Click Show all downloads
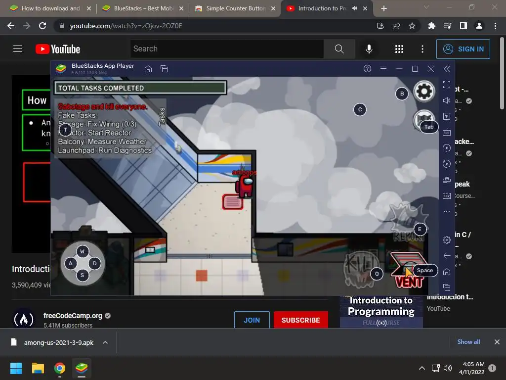Image resolution: width=506 pixels, height=380 pixels. point(468,342)
